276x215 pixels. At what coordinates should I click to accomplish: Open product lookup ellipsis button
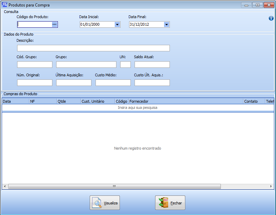click(x=54, y=24)
